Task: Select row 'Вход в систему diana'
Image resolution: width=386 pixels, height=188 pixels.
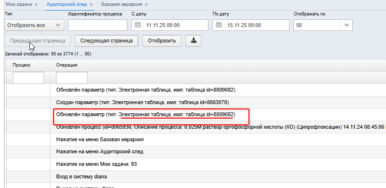Action: pyautogui.click(x=196, y=177)
